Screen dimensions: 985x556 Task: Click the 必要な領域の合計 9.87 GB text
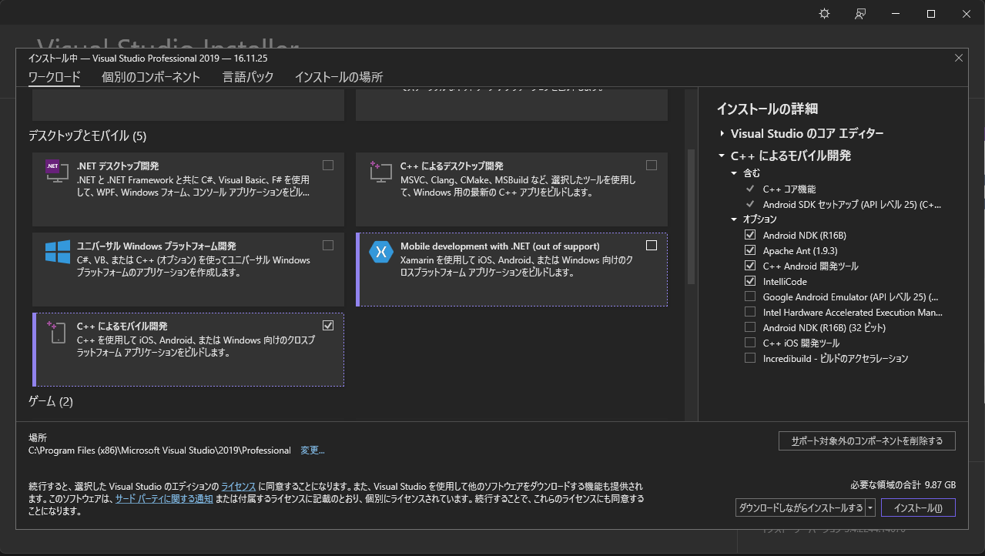(903, 485)
